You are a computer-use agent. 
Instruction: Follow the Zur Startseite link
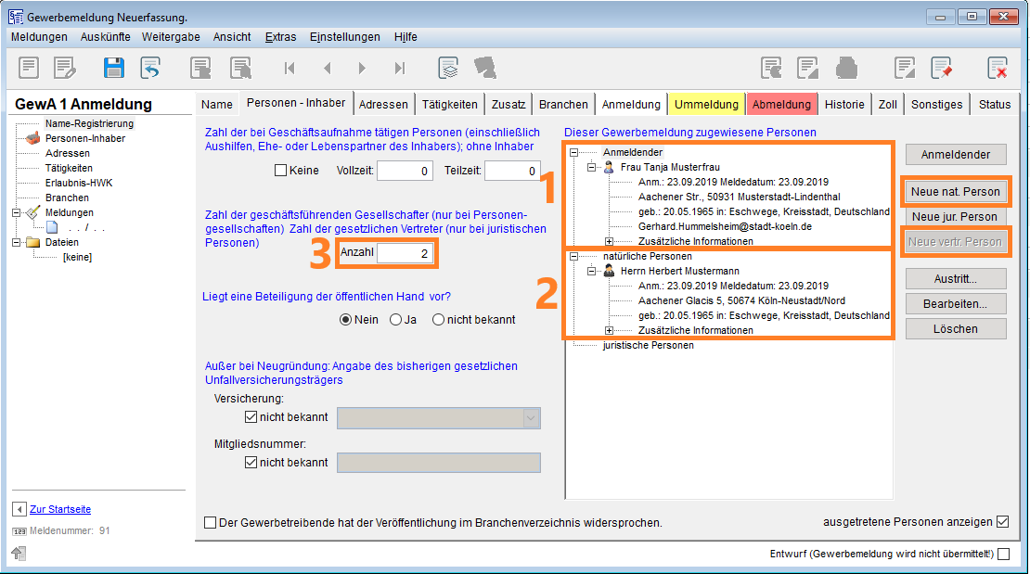pyautogui.click(x=60, y=509)
